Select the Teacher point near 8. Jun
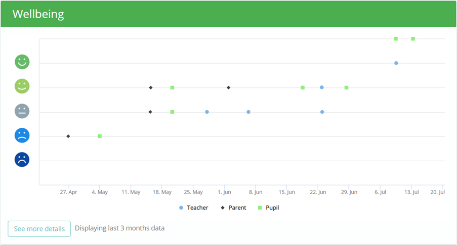This screenshot has height=245, width=457. (x=248, y=112)
